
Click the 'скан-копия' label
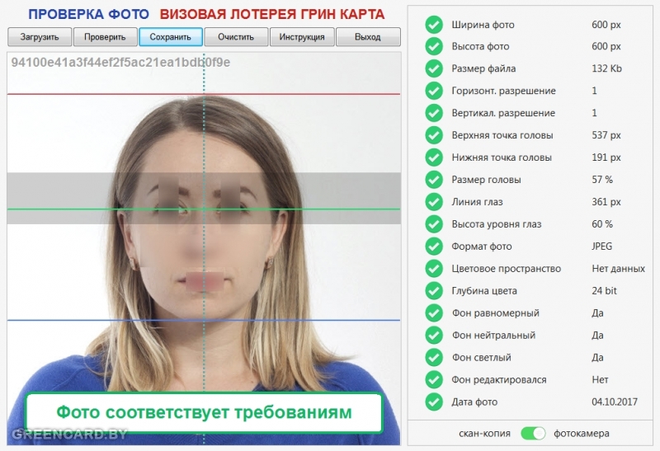tap(484, 434)
